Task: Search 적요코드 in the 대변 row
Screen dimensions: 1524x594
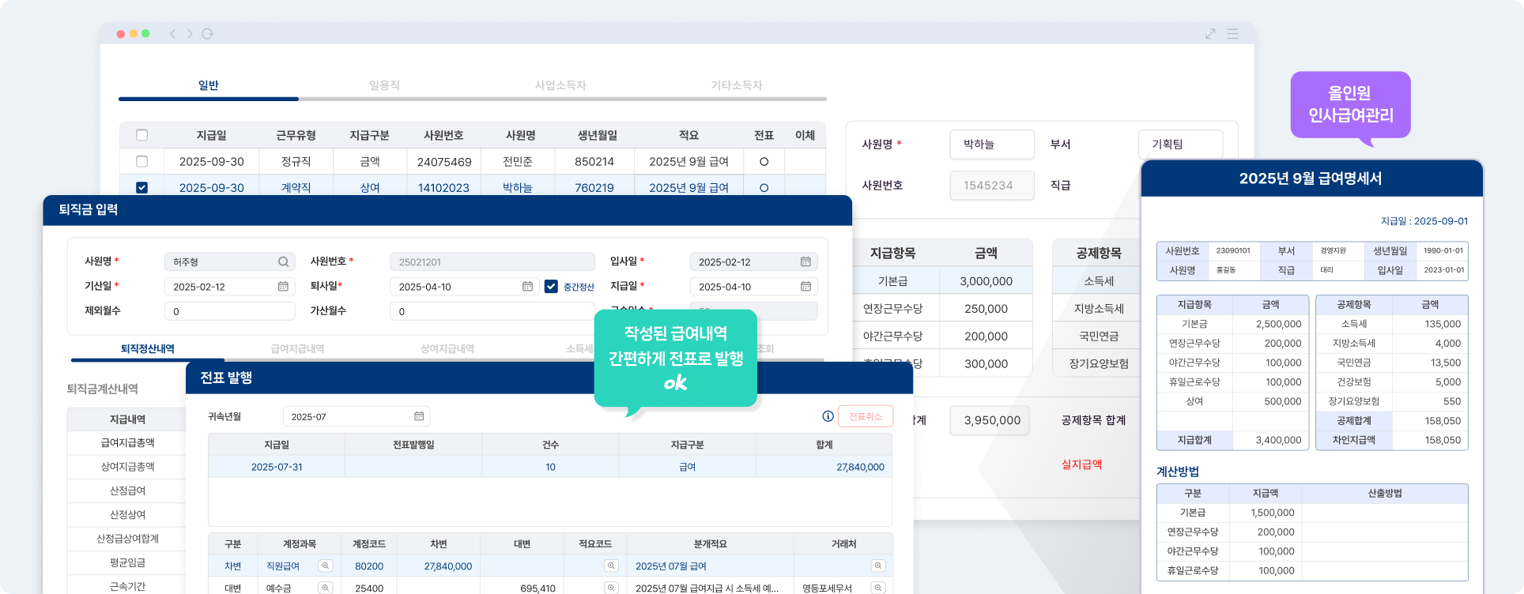Action: point(611,588)
